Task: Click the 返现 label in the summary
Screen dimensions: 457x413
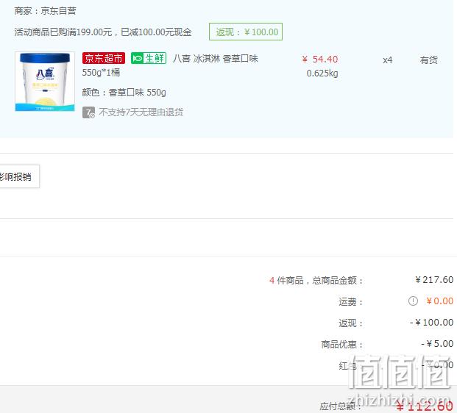Action: click(x=350, y=323)
